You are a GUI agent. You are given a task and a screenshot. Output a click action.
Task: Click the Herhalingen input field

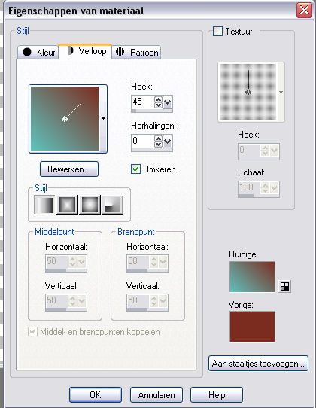142,142
